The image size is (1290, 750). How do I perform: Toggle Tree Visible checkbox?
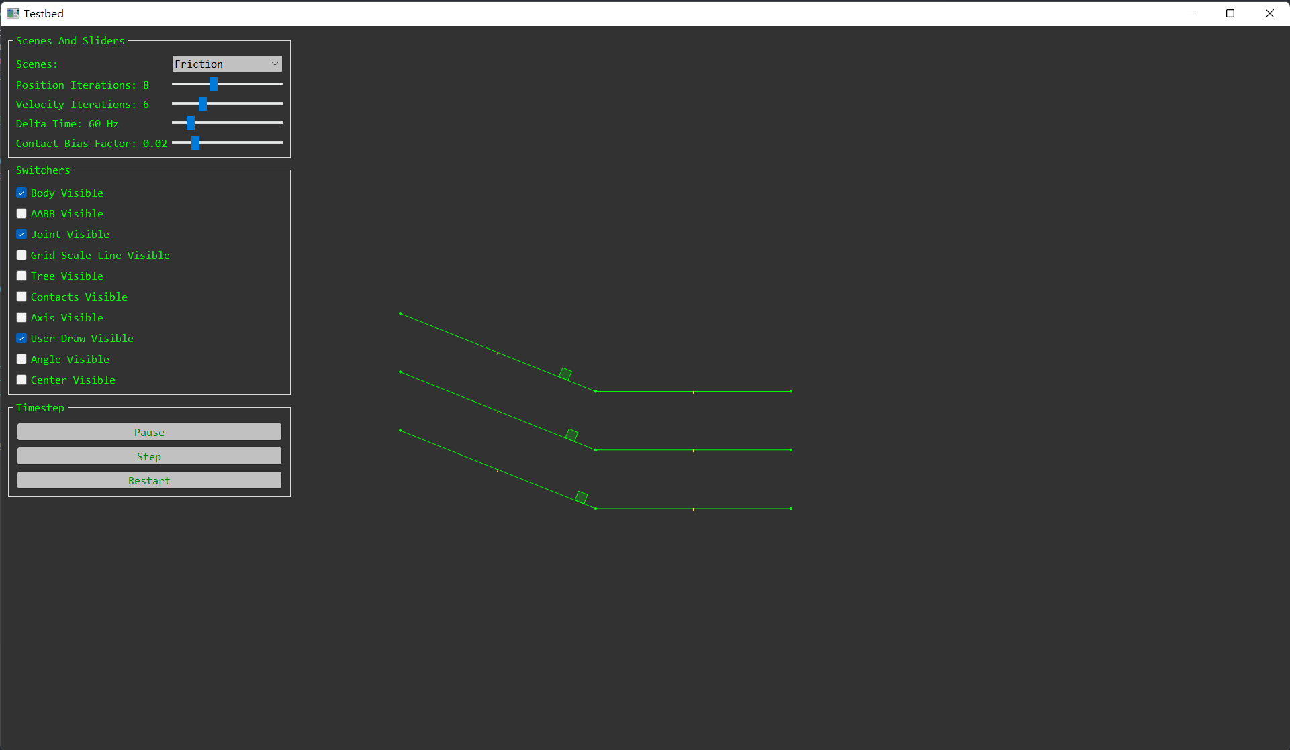[22, 276]
